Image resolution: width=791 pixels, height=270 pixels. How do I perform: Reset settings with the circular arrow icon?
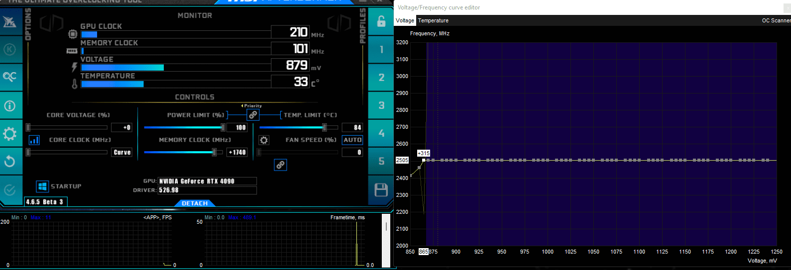[x=10, y=161]
